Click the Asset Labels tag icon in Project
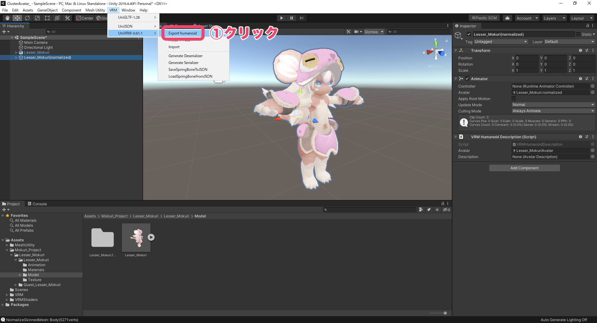 (x=429, y=210)
